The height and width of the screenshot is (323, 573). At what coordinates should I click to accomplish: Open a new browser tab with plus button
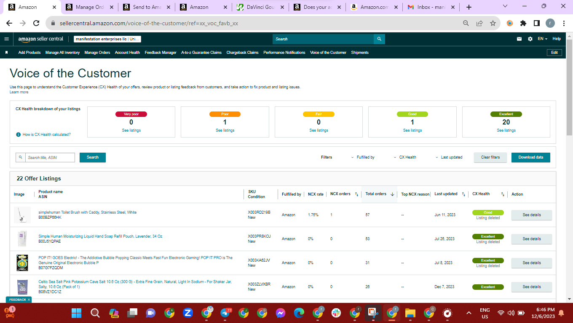(x=469, y=7)
